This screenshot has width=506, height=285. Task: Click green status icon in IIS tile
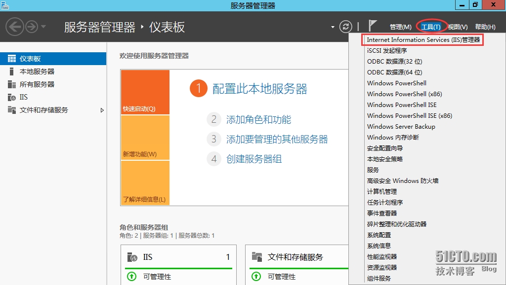pos(131,276)
